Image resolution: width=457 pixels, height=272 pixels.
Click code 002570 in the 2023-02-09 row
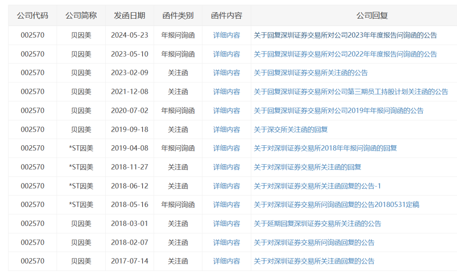[32, 73]
